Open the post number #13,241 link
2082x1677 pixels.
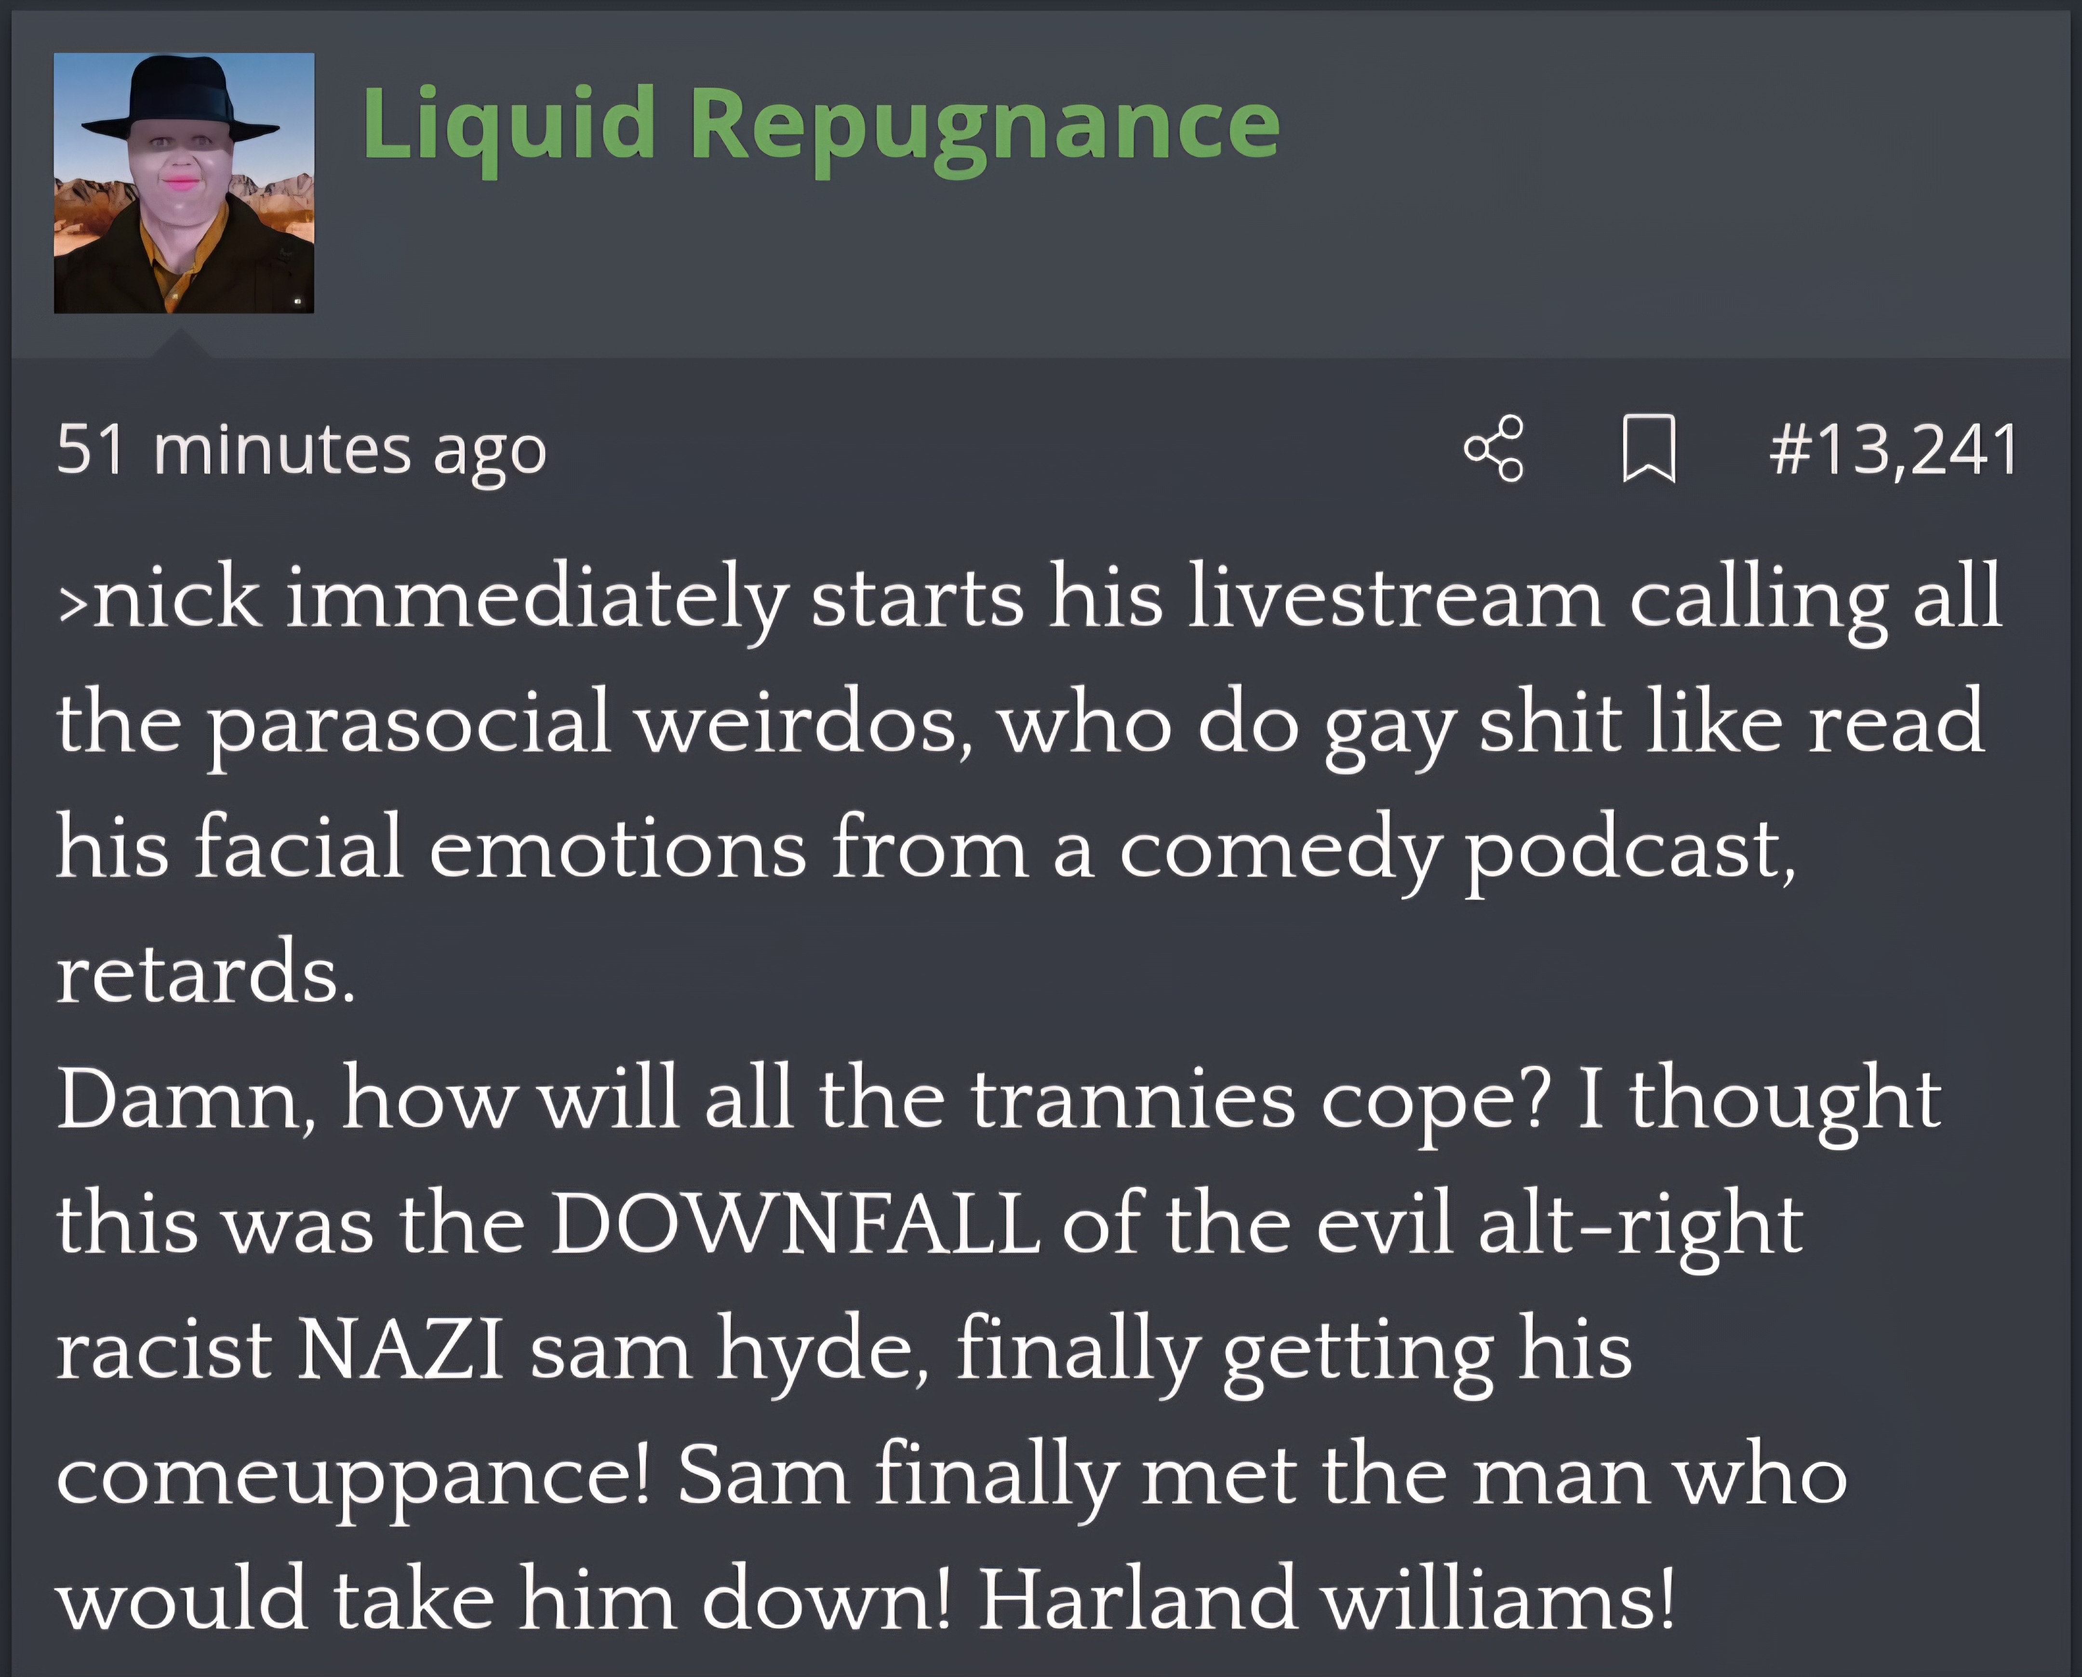click(x=1895, y=449)
